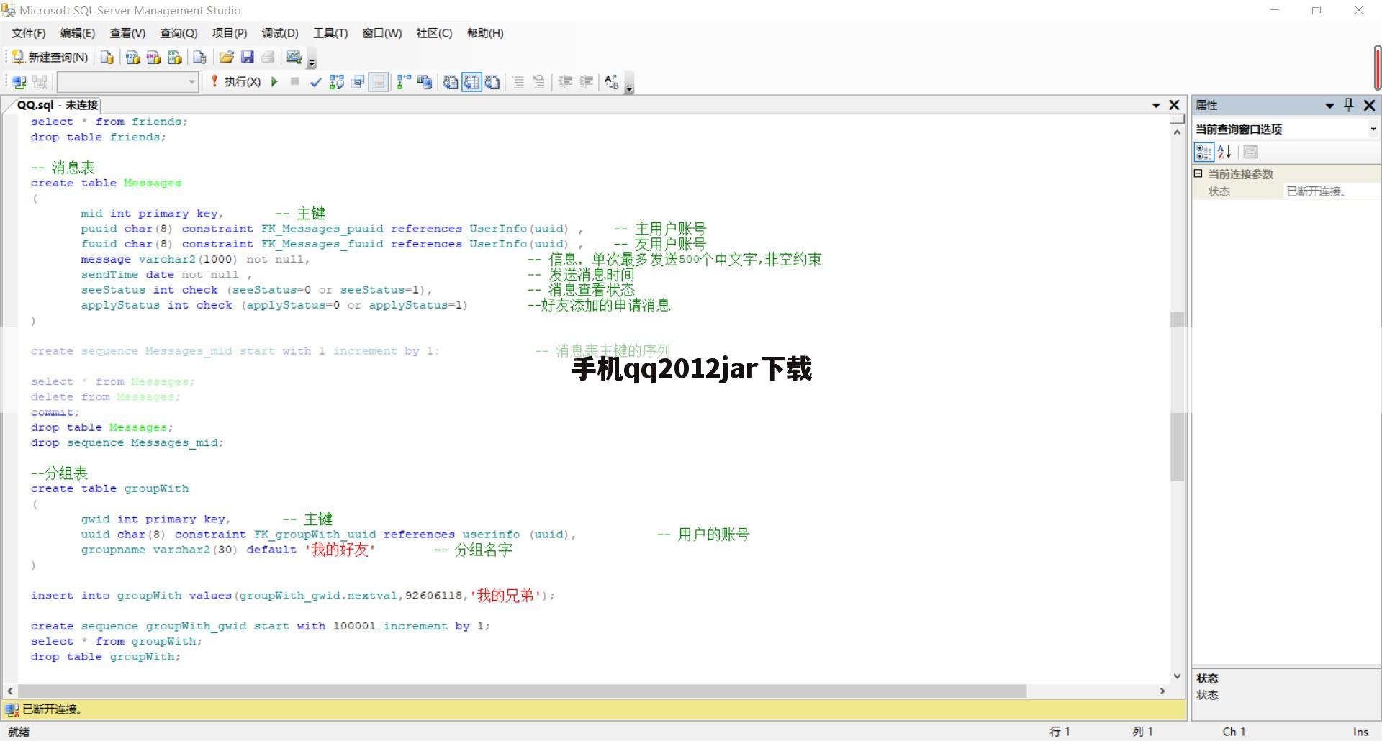Click the Decrease Indent icon
This screenshot has height=741, width=1382.
point(565,82)
